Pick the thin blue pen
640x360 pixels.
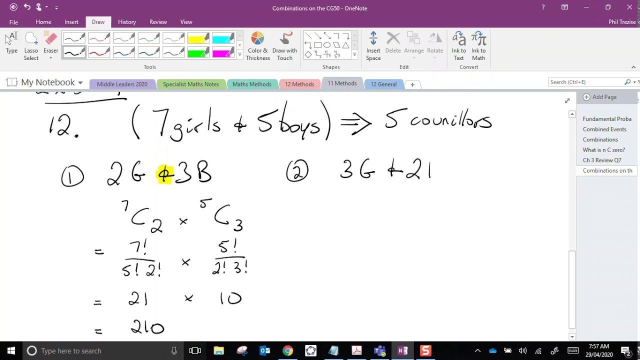(x=124, y=39)
